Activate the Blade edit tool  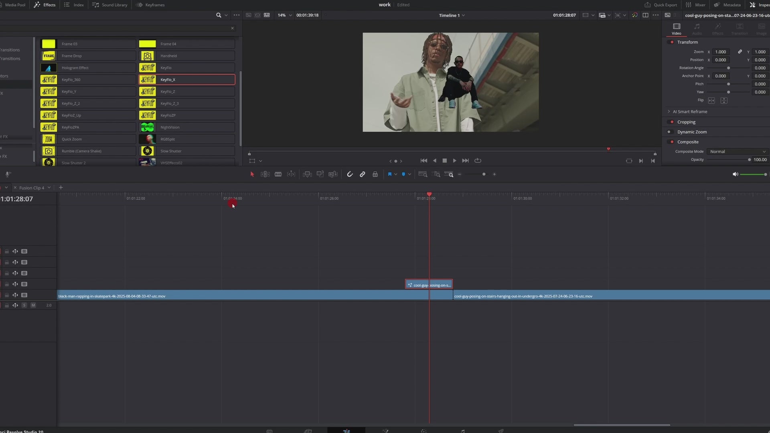[278, 174]
